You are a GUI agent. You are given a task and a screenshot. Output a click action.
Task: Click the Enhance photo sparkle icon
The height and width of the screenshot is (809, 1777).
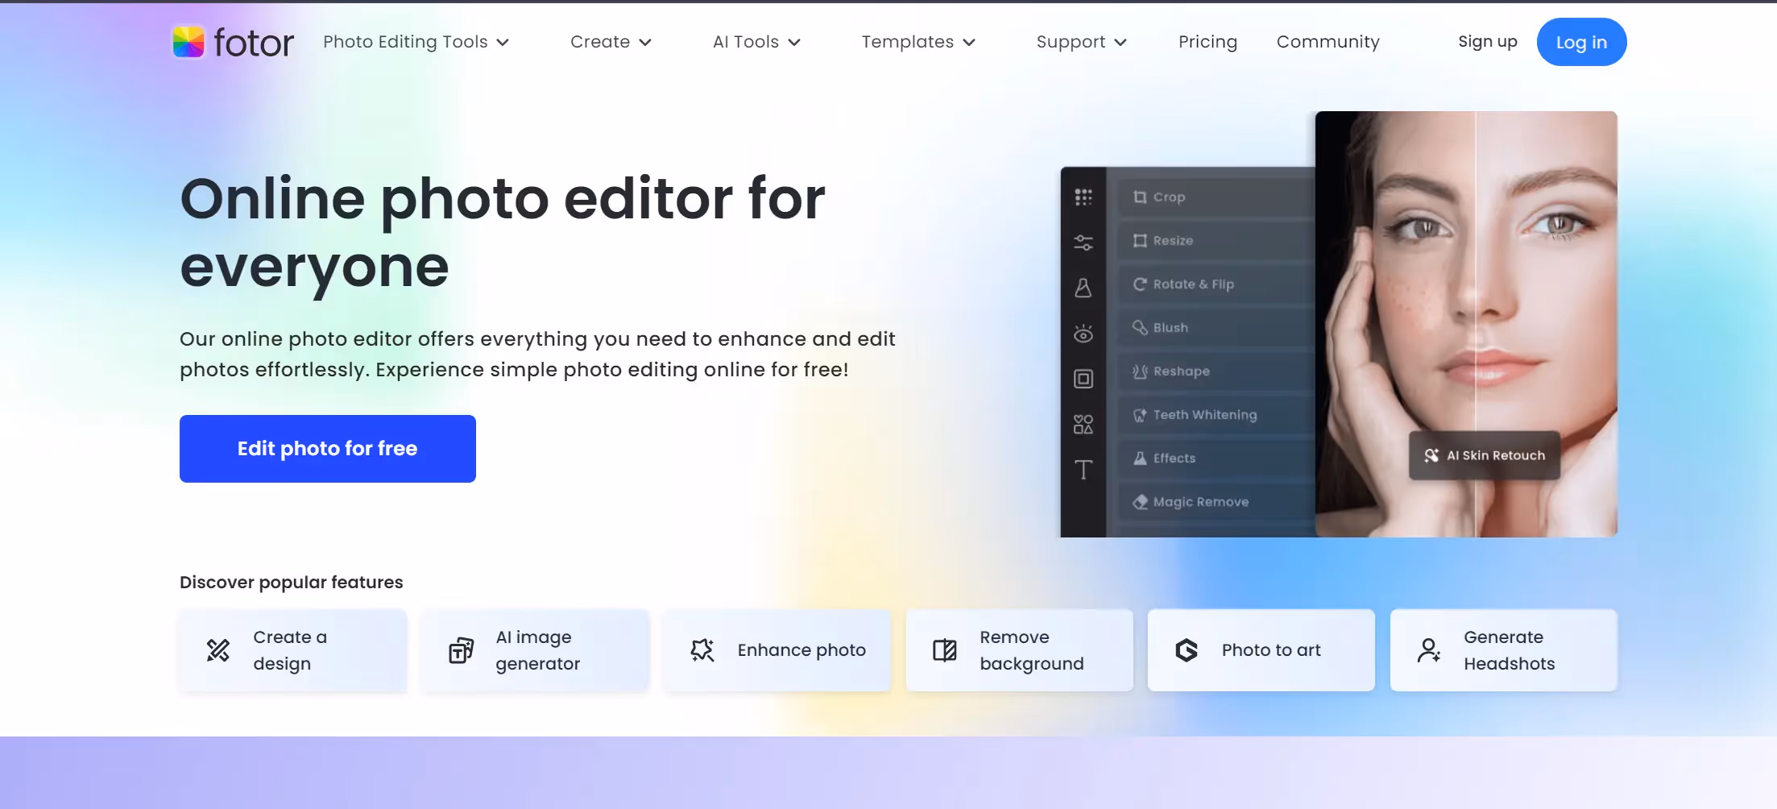click(702, 650)
